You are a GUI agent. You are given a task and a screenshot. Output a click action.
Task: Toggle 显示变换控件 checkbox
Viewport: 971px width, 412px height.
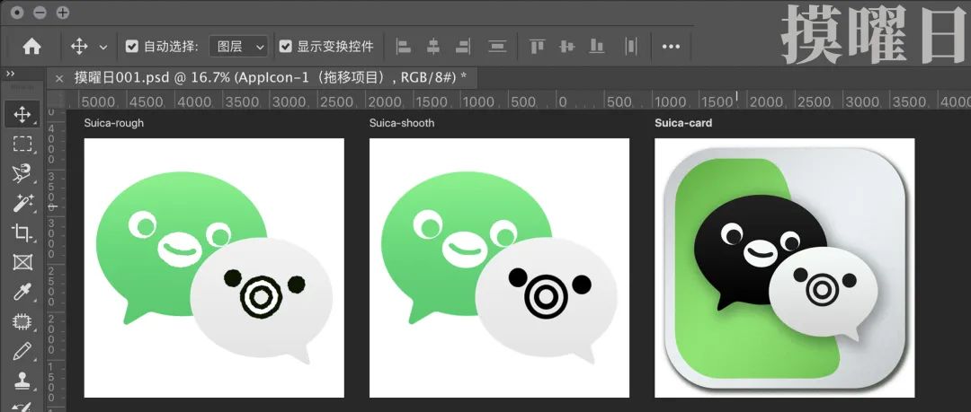(285, 47)
